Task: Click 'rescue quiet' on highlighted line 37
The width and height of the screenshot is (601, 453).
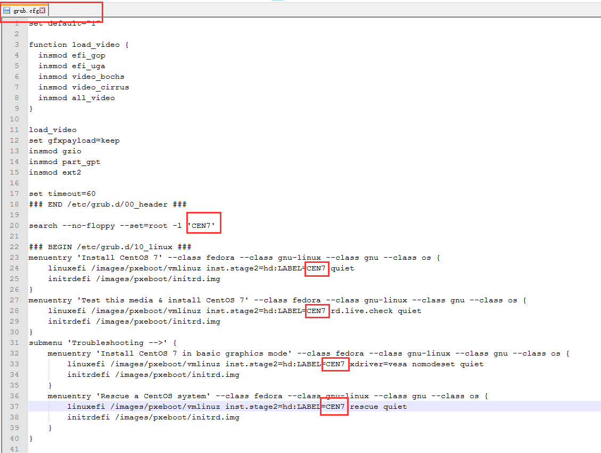Action: [x=378, y=407]
